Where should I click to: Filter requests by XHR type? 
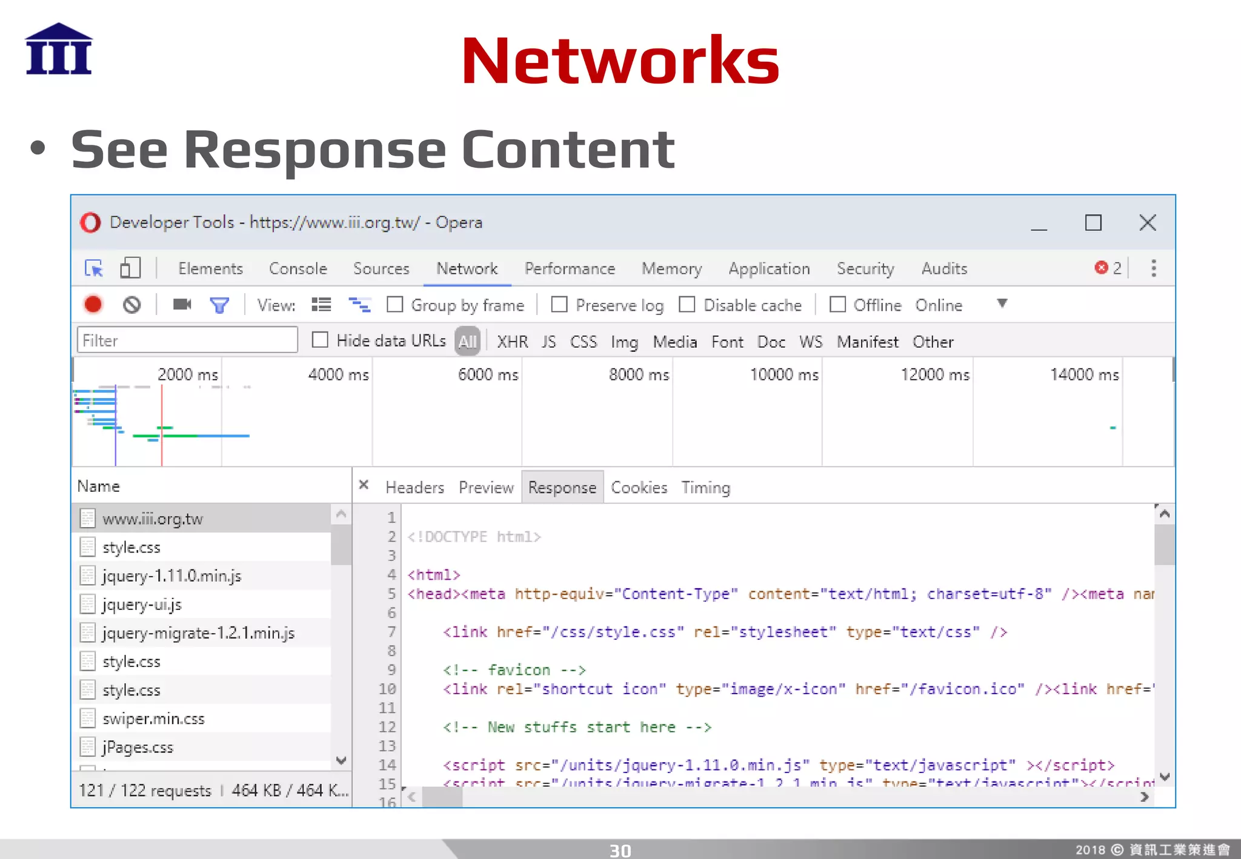pyautogui.click(x=512, y=342)
